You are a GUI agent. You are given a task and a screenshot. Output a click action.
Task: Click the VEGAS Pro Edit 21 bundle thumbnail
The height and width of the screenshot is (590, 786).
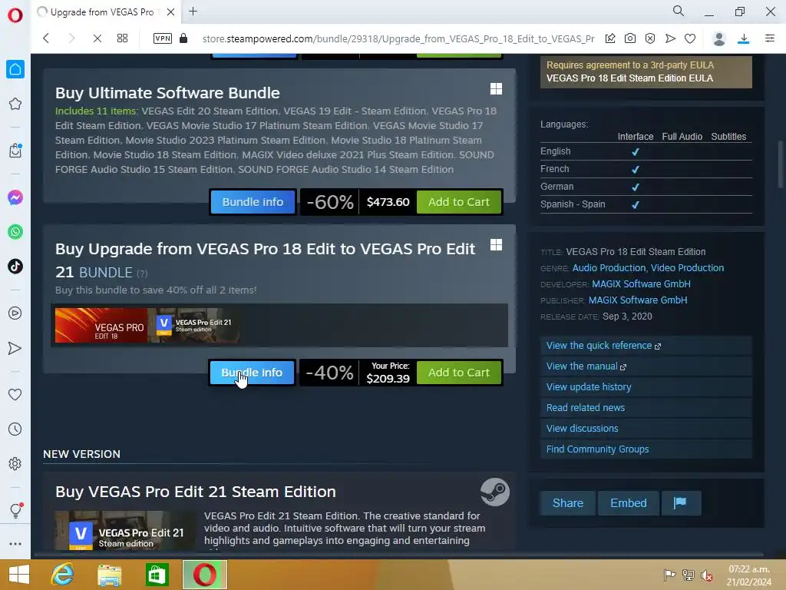193,326
